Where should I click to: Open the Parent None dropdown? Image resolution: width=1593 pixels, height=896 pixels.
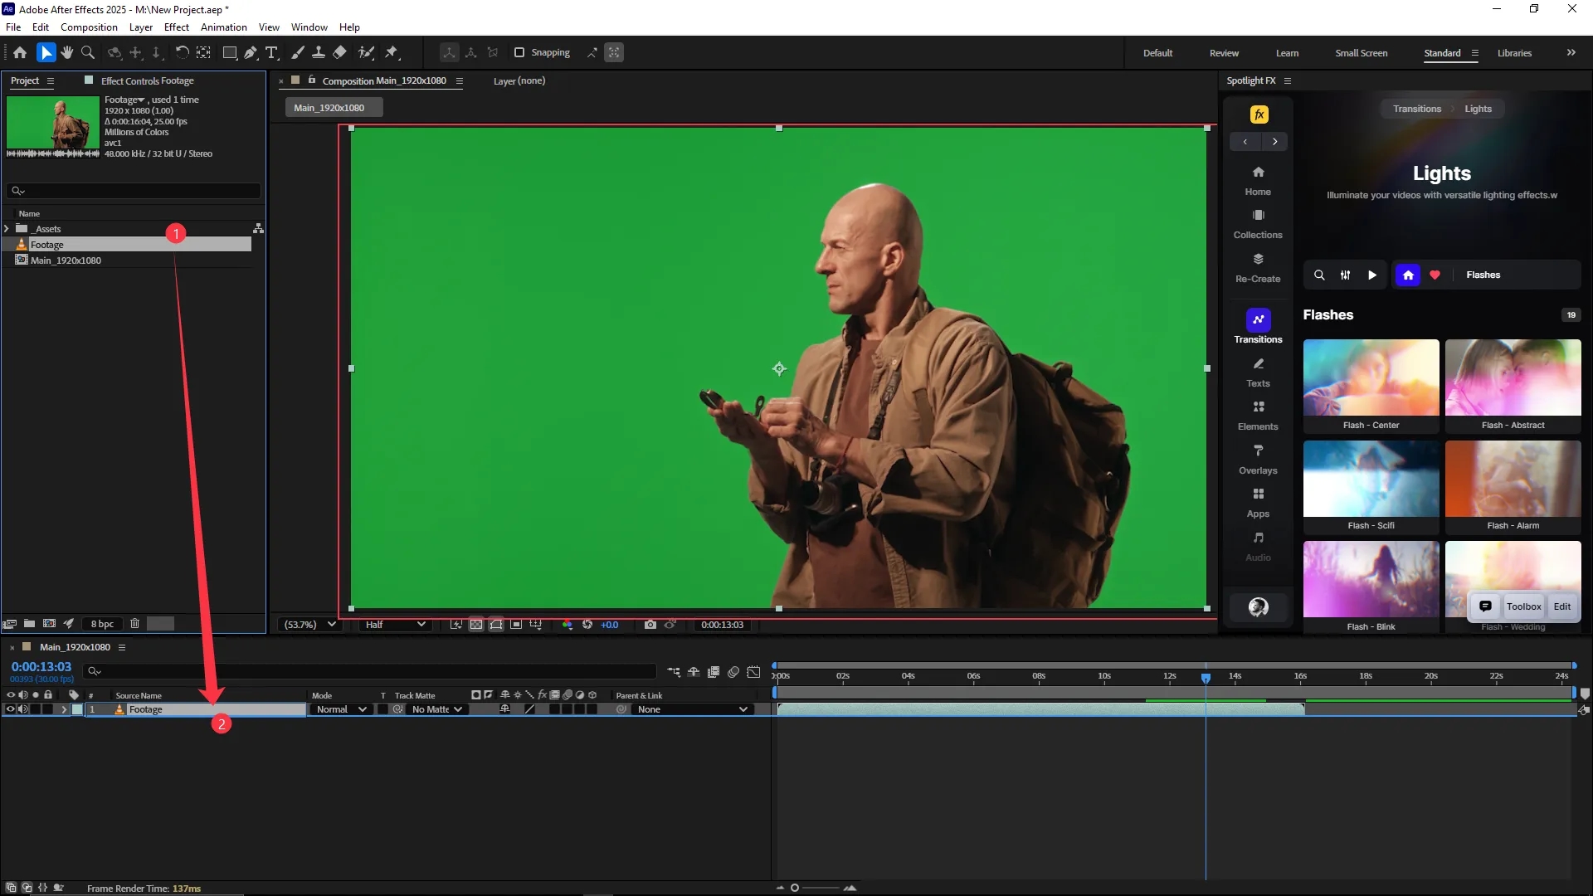[x=692, y=709]
